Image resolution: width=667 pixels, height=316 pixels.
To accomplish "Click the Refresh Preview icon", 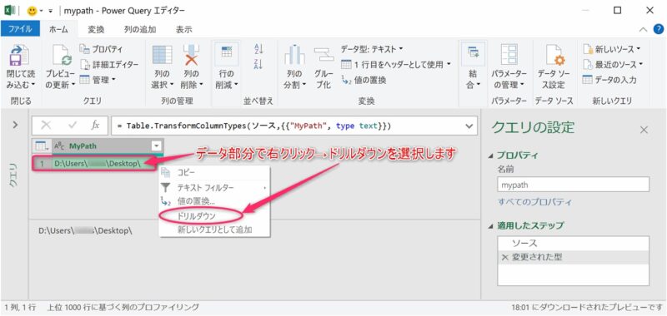I will click(x=62, y=55).
